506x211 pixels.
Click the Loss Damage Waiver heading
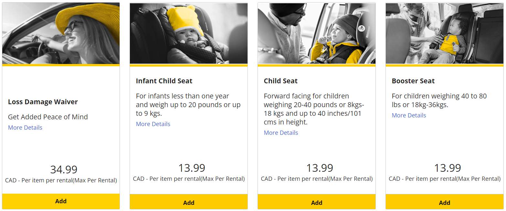43,102
